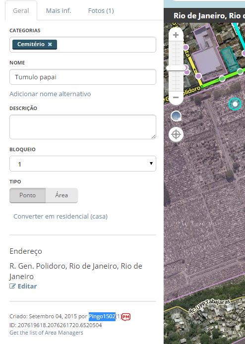
Task: Click Adicionar nome alternativo link
Action: pyautogui.click(x=50, y=94)
